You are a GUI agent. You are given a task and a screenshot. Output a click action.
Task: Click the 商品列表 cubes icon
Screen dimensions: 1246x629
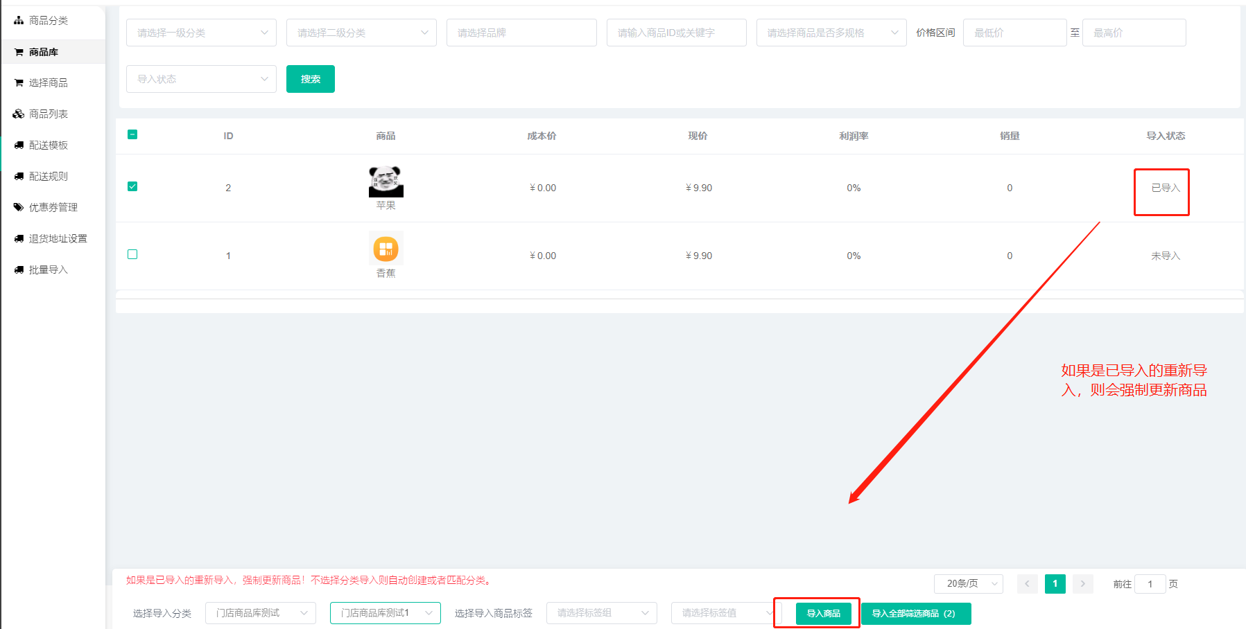click(19, 114)
